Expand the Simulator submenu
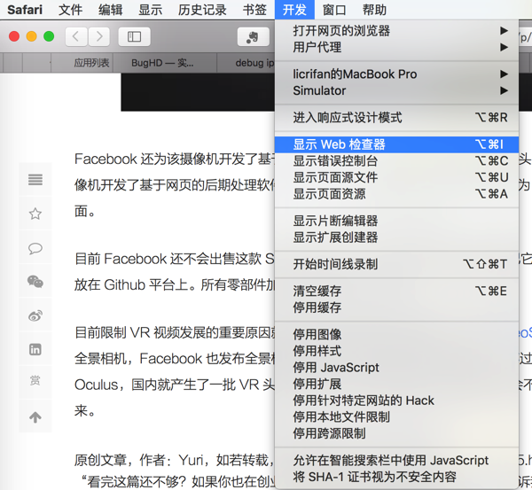Image resolution: width=532 pixels, height=490 pixels. [396, 90]
